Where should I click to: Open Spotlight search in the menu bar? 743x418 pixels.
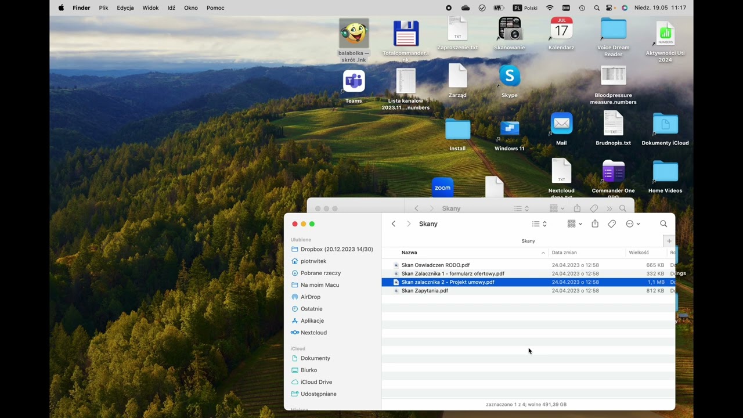point(597,8)
